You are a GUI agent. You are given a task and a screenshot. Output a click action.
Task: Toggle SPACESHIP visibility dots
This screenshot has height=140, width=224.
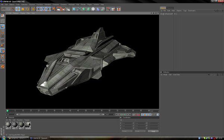177,14
